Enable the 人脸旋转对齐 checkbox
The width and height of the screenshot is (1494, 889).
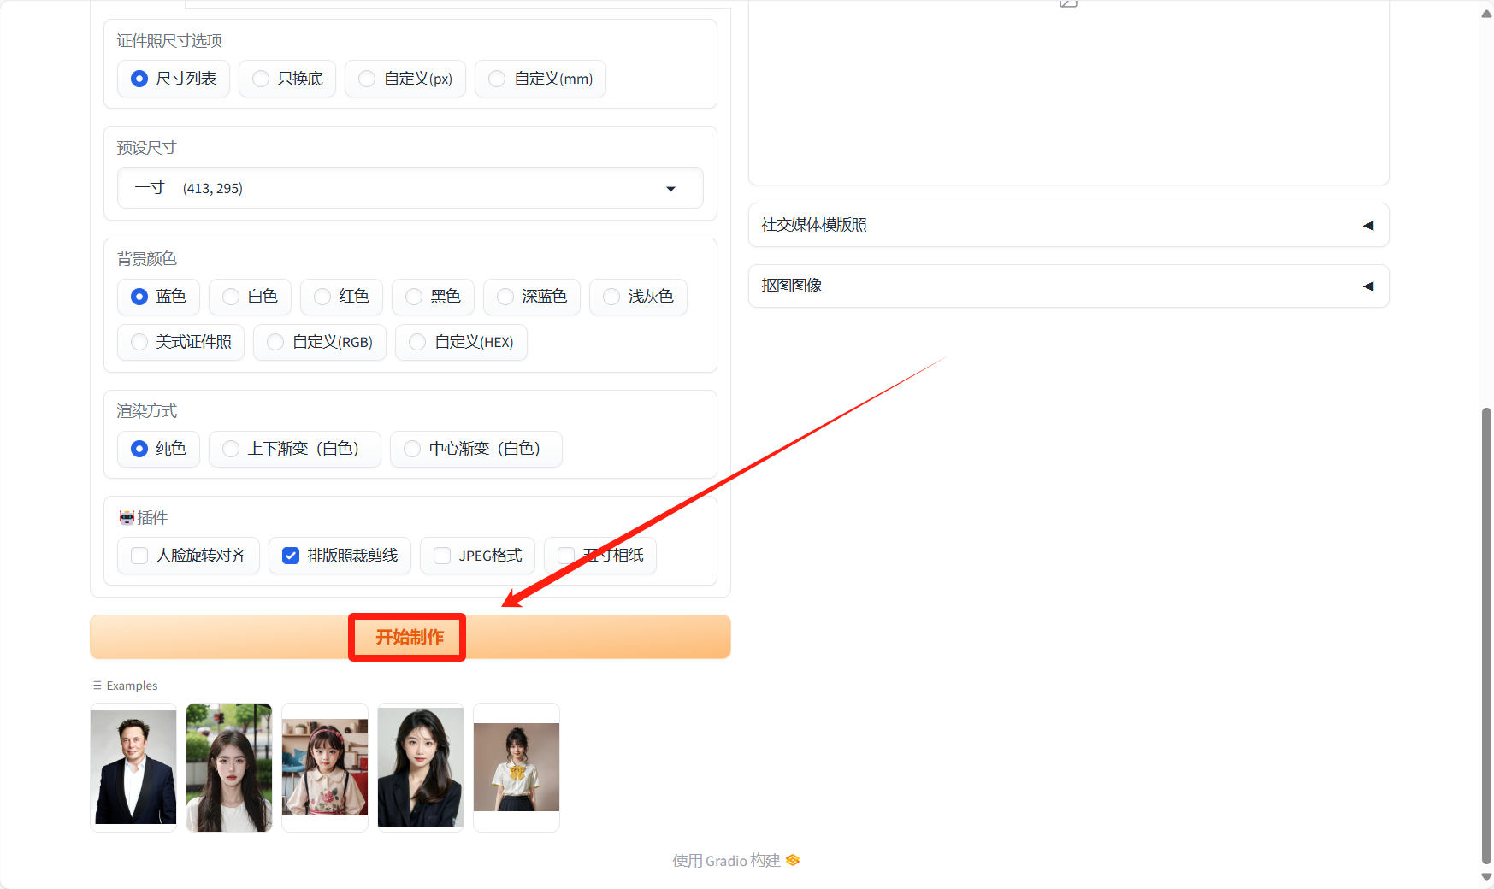tap(139, 556)
